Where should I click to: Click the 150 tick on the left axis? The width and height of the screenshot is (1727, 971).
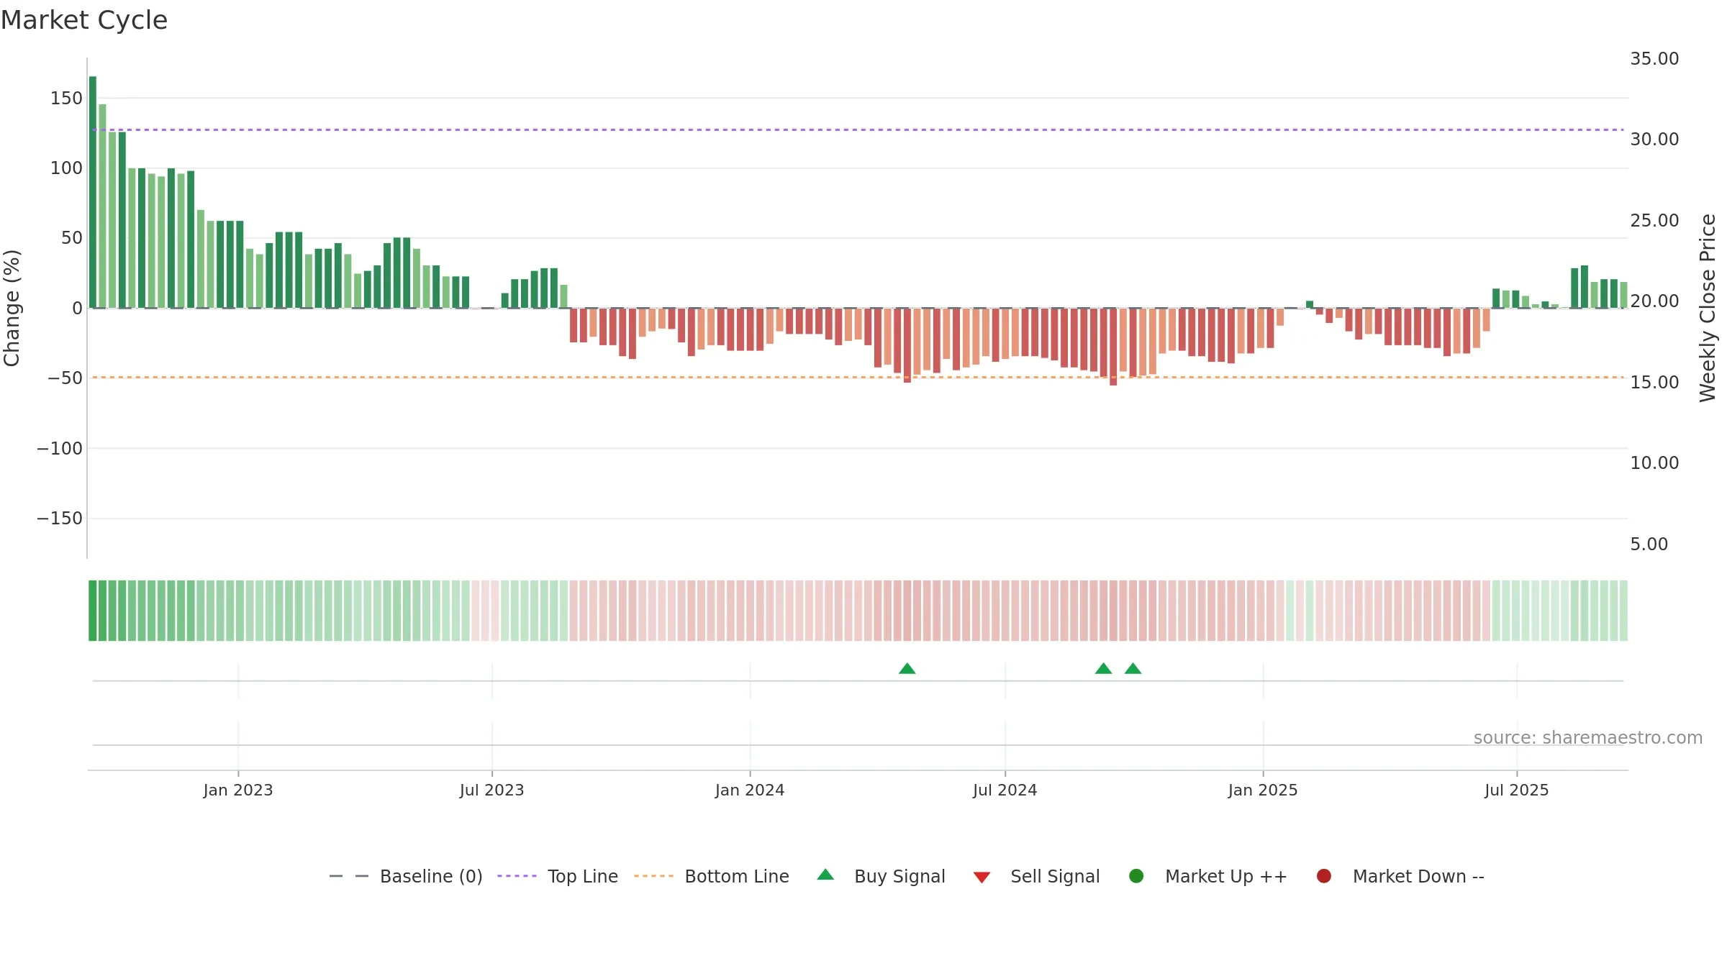coord(66,99)
